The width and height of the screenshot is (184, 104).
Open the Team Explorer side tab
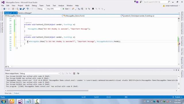point(182,41)
